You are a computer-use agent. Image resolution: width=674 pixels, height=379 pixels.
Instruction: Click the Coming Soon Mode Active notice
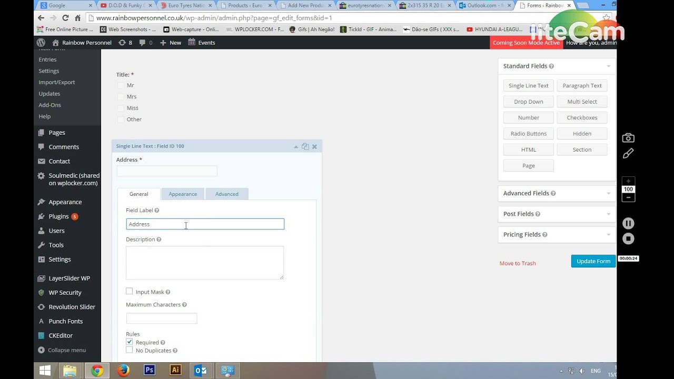click(527, 43)
